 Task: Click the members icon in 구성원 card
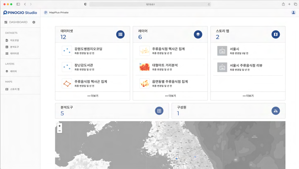pyautogui.click(x=275, y=111)
